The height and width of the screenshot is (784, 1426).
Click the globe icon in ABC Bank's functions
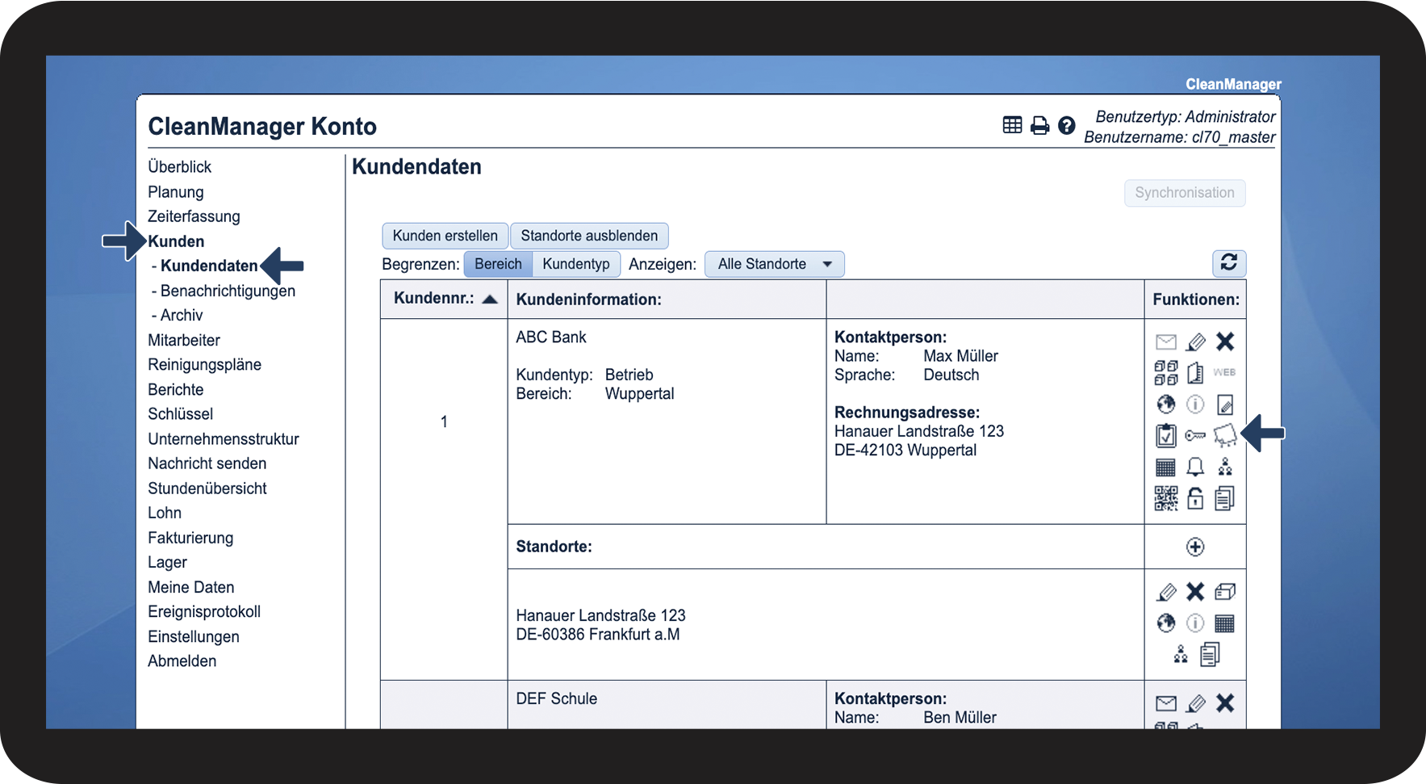coord(1166,404)
